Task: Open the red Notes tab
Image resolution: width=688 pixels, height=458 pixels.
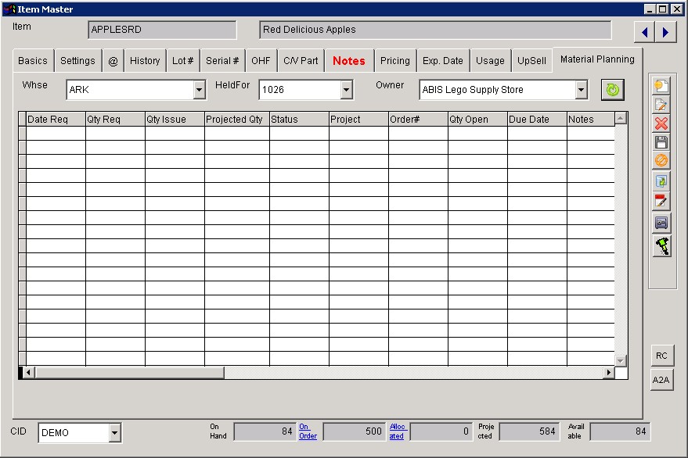Action: 348,61
